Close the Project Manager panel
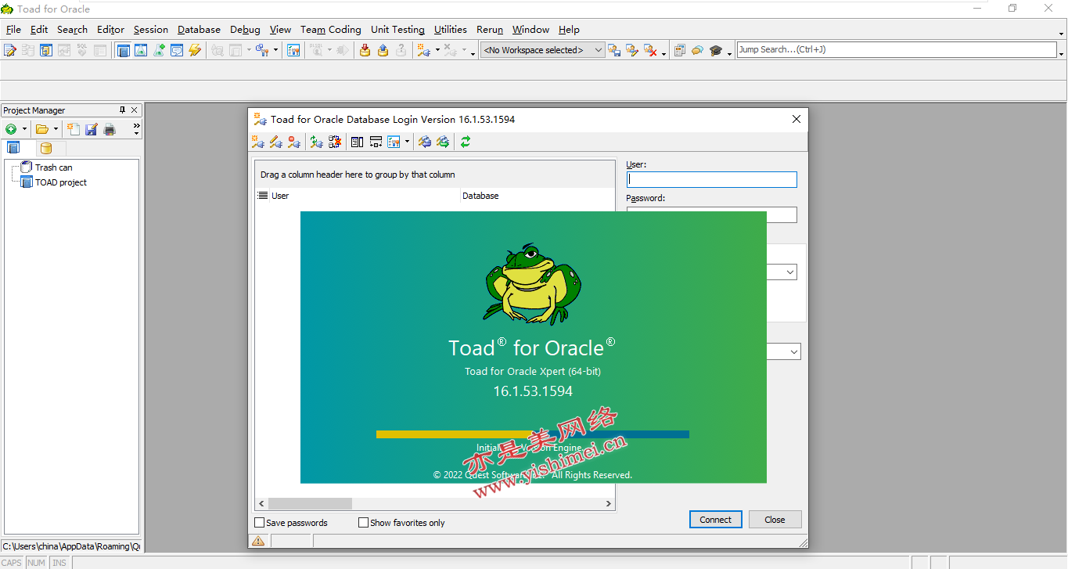Image resolution: width=1068 pixels, height=569 pixels. (135, 110)
